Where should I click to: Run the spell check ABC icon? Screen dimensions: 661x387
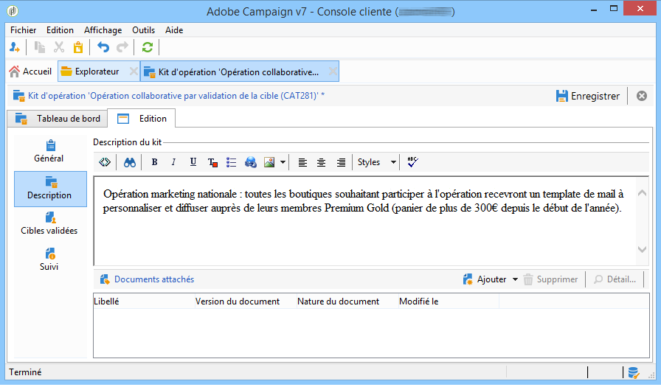(x=412, y=162)
